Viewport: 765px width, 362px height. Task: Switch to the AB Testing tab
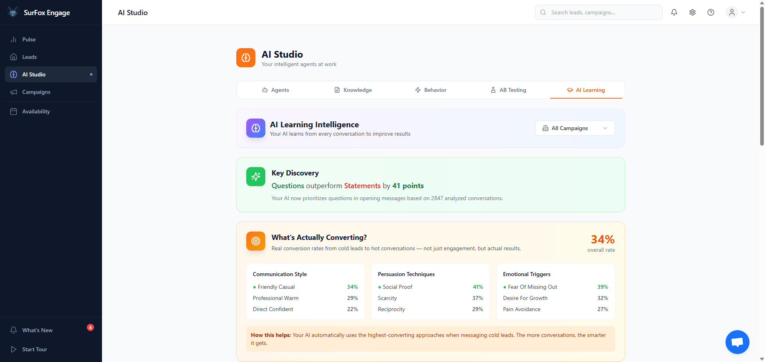(x=512, y=90)
